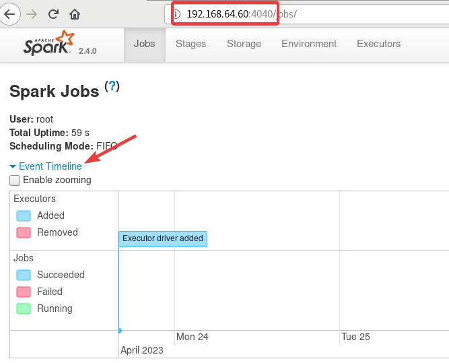Click the blue Succeeded jobs swatch
The image size is (449, 363).
[24, 275]
